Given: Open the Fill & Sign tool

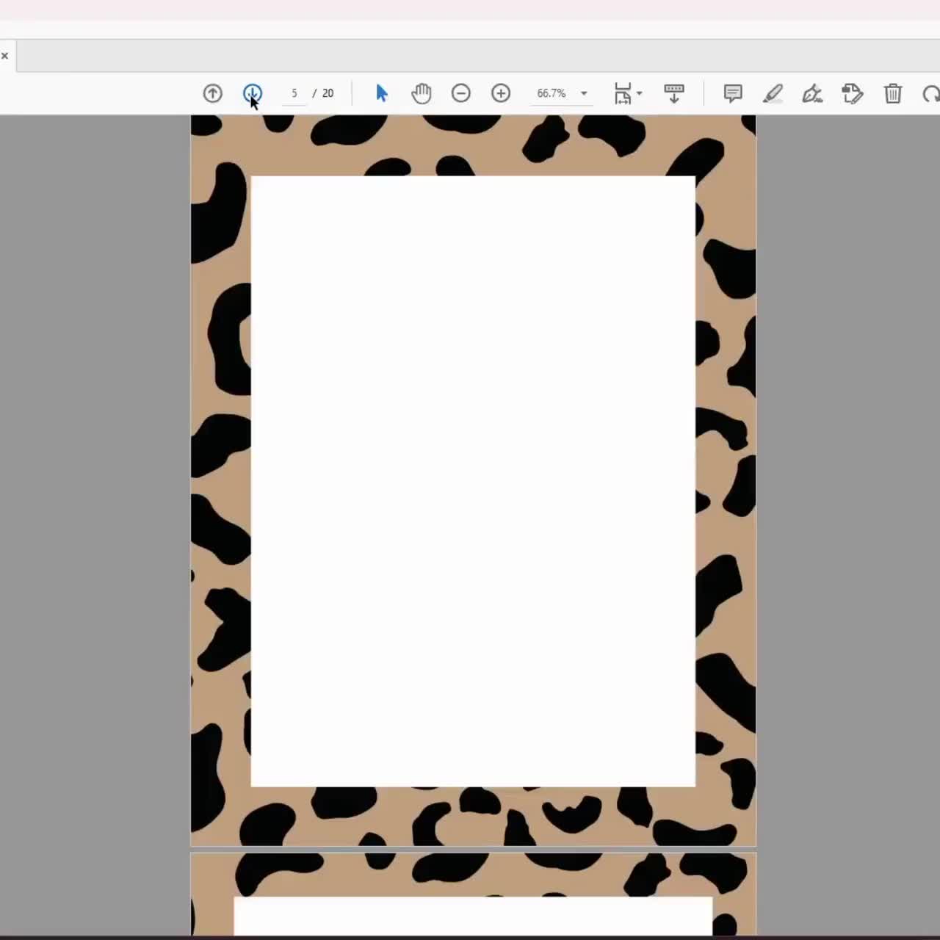Looking at the screenshot, I should (812, 93).
